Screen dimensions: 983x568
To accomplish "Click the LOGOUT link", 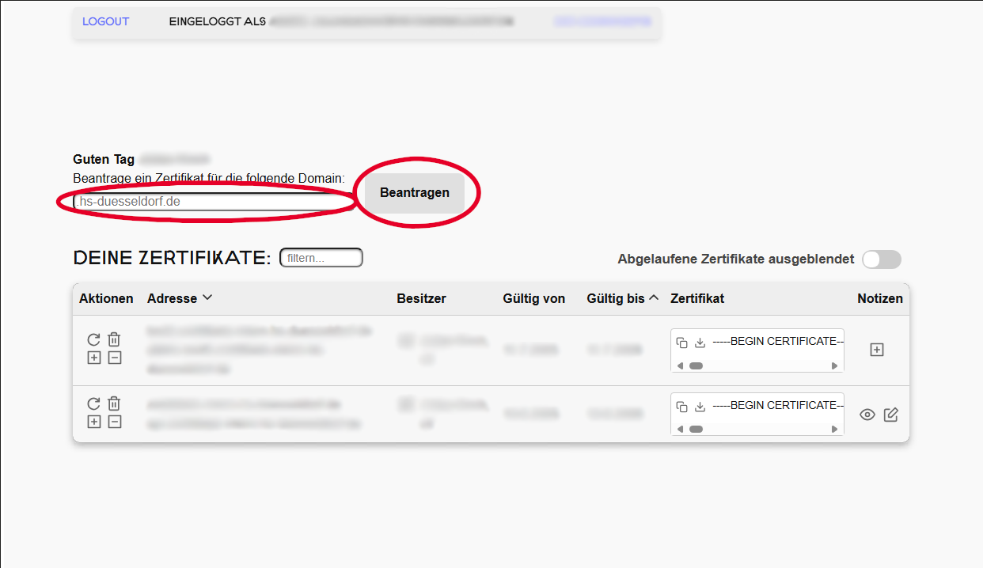I will (x=105, y=21).
